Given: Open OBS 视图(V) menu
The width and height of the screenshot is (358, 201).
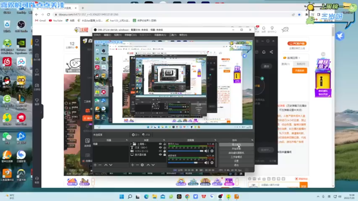Looking at the screenshot, I should tap(118, 35).
